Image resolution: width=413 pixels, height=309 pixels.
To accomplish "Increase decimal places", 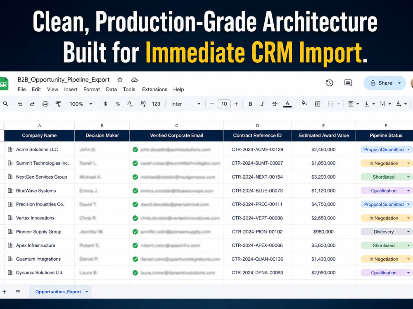I will click(x=142, y=104).
